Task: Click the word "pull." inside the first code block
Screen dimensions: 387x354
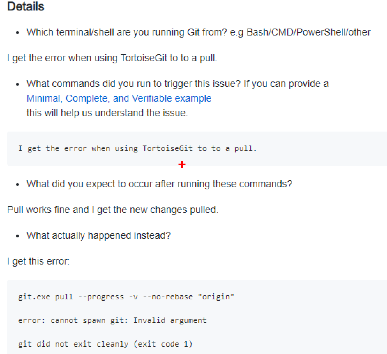Action: coord(245,149)
